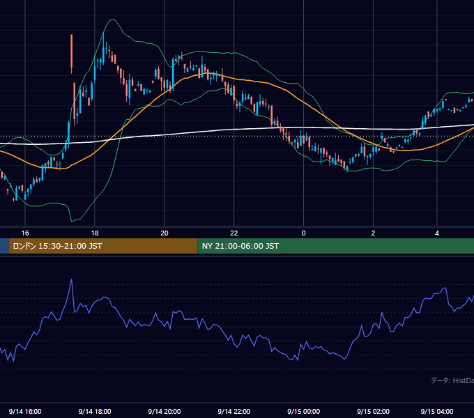474x418 pixels.
Task: Select the 2 hour label on price chart axis
Action: click(373, 233)
